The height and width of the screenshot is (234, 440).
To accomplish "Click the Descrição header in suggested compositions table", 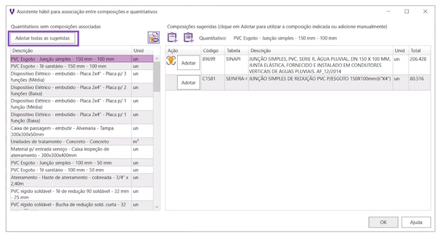I will pos(320,50).
